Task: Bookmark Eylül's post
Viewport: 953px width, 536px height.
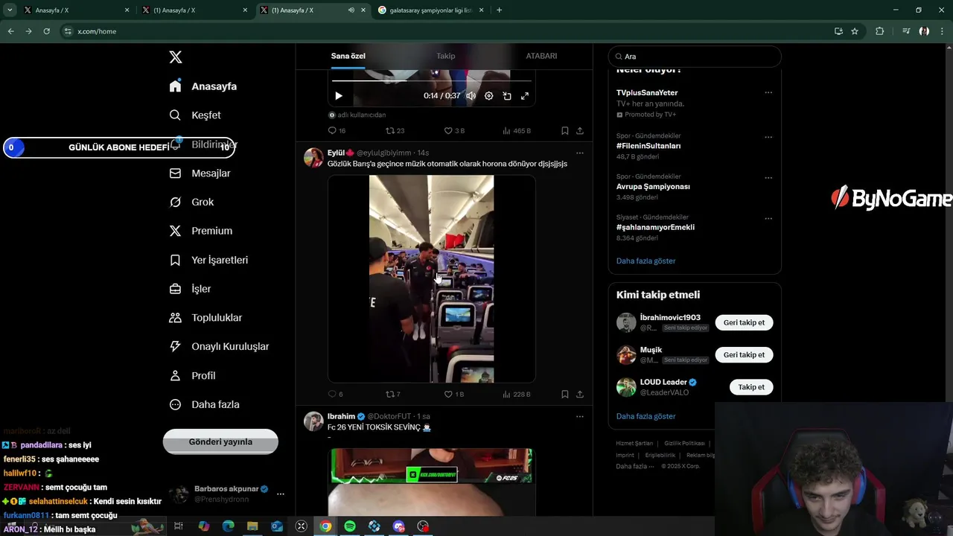Action: point(565,394)
